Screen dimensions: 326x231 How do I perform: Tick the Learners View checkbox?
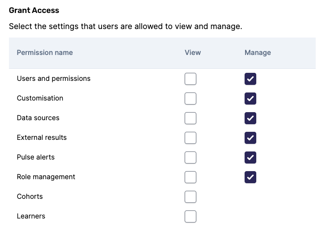coord(191,216)
